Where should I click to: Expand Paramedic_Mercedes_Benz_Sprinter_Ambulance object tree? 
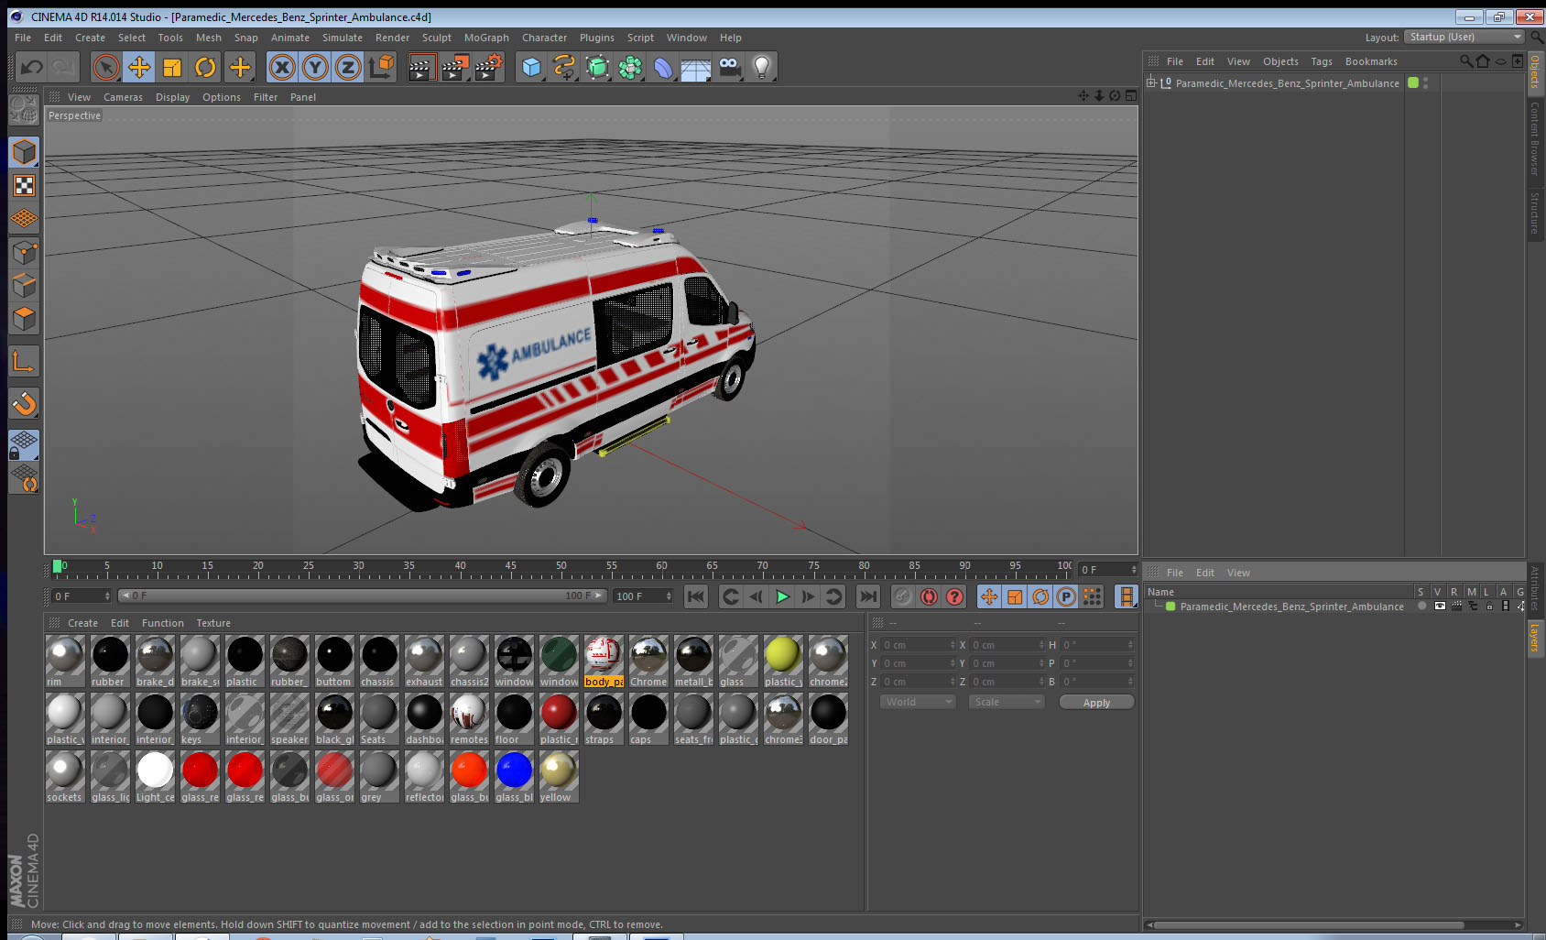click(x=1151, y=82)
